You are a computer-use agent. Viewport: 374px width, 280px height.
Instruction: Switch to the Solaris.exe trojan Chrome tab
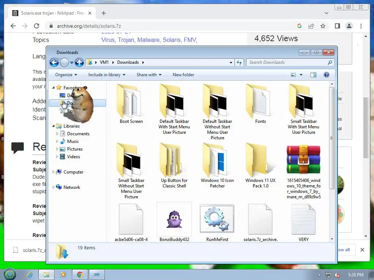[x=52, y=13]
